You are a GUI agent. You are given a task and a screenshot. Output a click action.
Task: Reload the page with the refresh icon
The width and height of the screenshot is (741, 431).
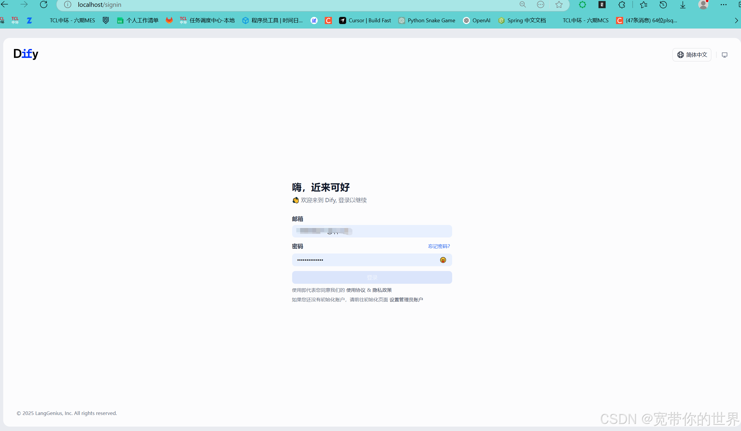[x=44, y=4]
